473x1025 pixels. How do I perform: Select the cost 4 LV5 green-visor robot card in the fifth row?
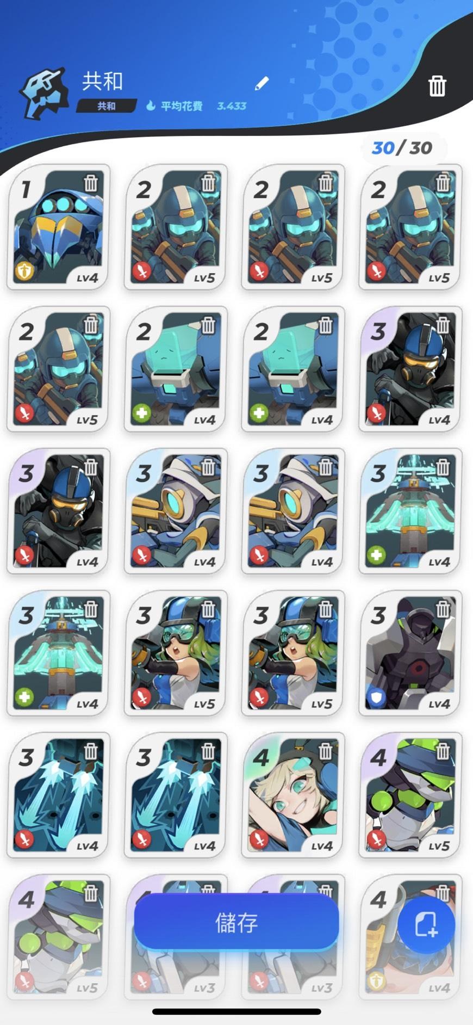410,795
